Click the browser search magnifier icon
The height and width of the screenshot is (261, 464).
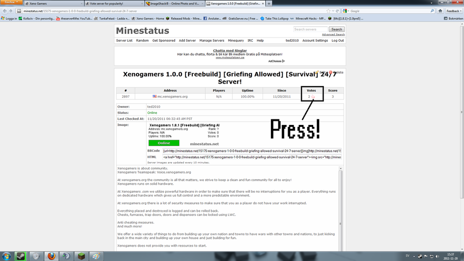(x=432, y=11)
